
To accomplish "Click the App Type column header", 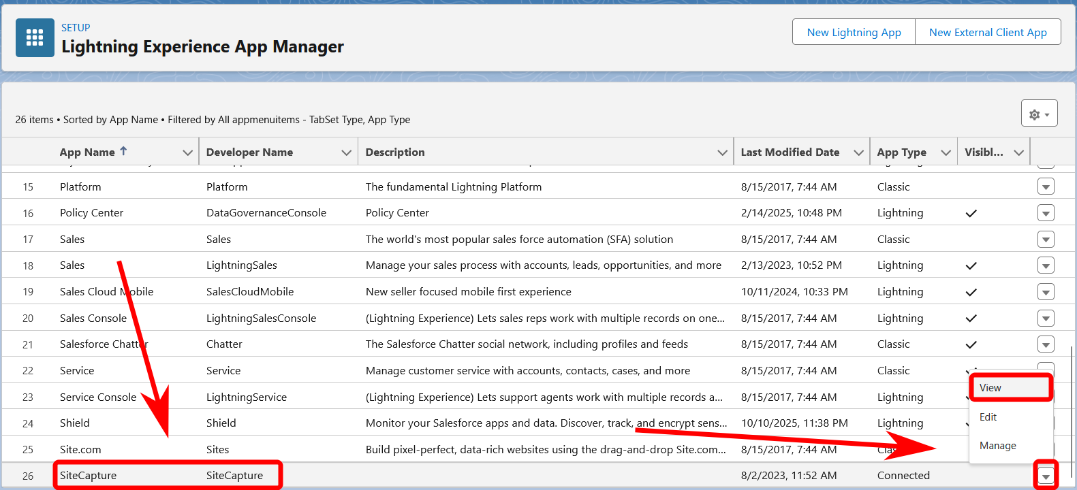I will click(901, 152).
